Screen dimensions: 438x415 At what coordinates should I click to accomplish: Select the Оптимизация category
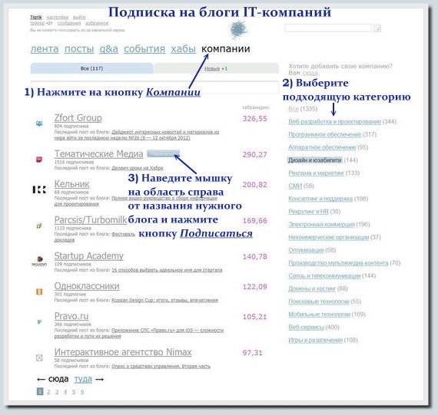click(306, 250)
